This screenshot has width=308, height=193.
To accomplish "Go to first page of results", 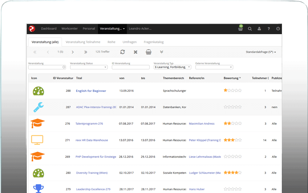I will [35, 52].
